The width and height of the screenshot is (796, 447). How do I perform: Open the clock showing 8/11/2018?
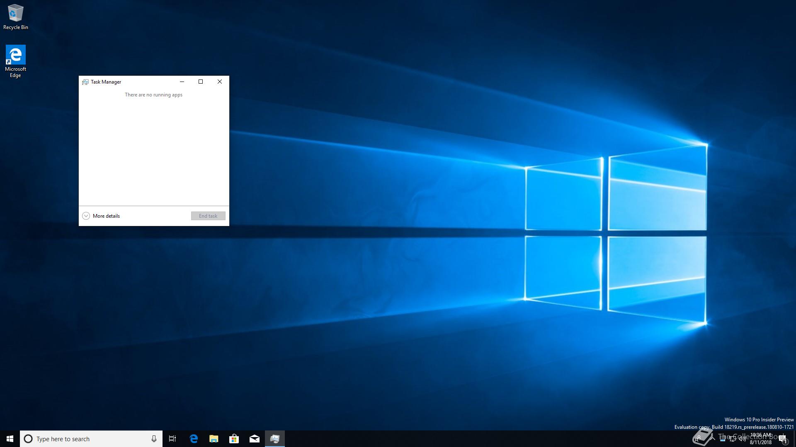point(760,439)
